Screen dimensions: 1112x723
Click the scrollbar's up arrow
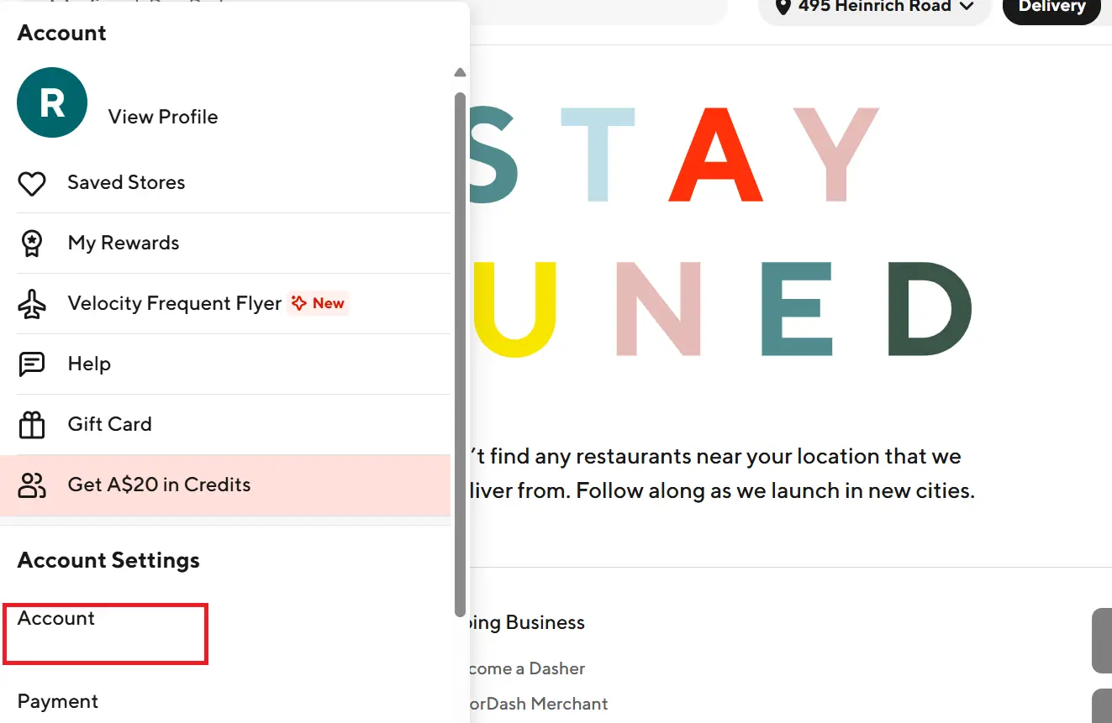point(460,73)
